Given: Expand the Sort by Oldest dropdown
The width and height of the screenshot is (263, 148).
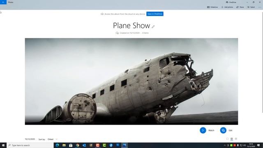Looking at the screenshot, I should coord(53,139).
